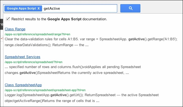Open the Class SpreadsheetApp result link

23,85
